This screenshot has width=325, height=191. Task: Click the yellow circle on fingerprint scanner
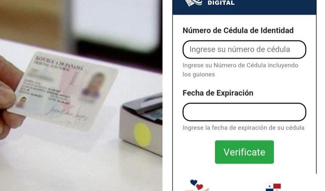[x=142, y=135]
